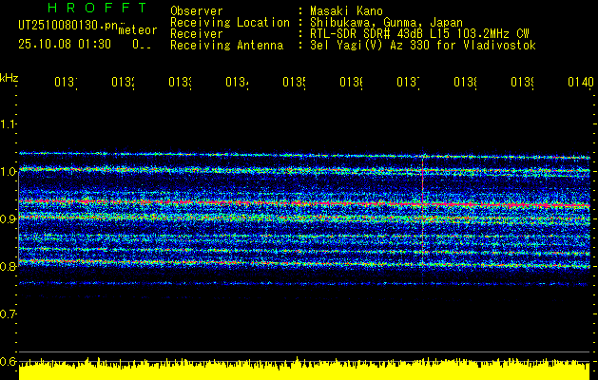598x380 pixels.
Task: Click the 1.1 frequency axis label
Action: pyautogui.click(x=8, y=123)
